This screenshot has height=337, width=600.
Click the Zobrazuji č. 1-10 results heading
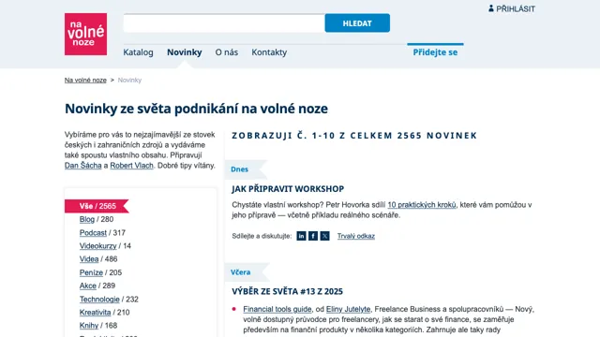354,136
